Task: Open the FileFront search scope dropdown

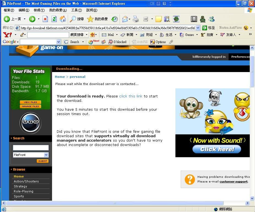Action: [x=46, y=155]
